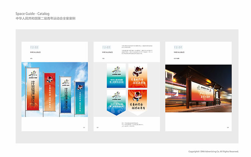The height and width of the screenshot is (157, 251).
Task: Click the Chinese subtitle under the catalog heading
Action: [45, 19]
